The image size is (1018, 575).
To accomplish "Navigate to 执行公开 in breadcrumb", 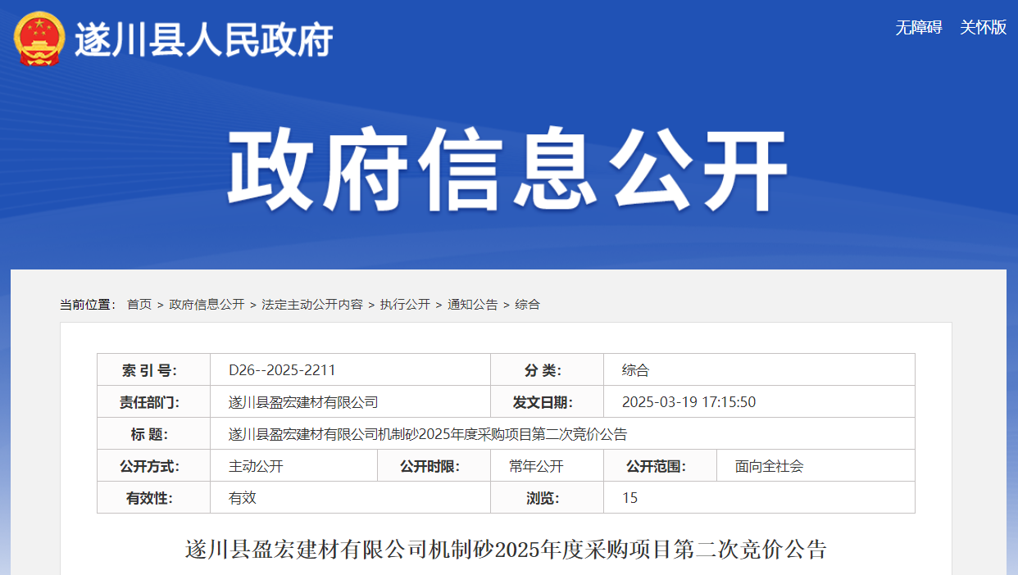I will click(405, 305).
